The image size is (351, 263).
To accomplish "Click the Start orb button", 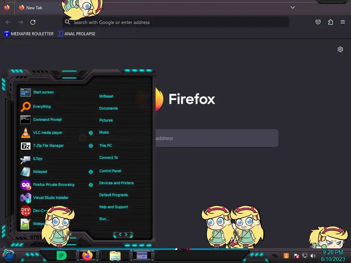I will (x=9, y=255).
